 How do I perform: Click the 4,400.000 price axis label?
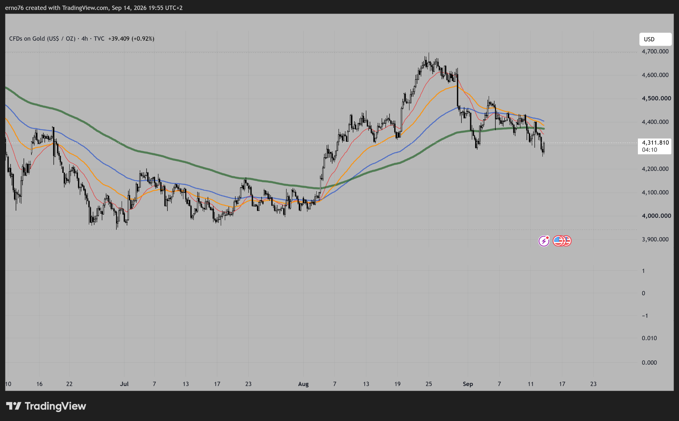tap(655, 122)
